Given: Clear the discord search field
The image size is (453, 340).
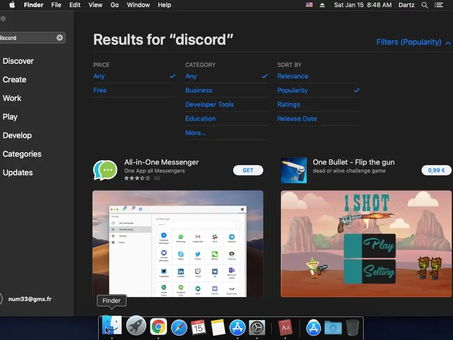Looking at the screenshot, I should (x=60, y=38).
